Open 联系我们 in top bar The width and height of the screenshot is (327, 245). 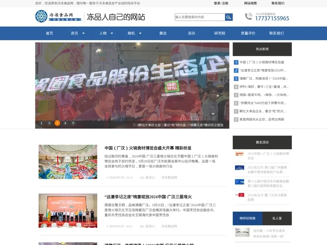278,3
